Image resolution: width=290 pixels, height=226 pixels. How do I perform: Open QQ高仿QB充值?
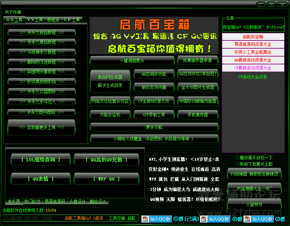click(106, 160)
